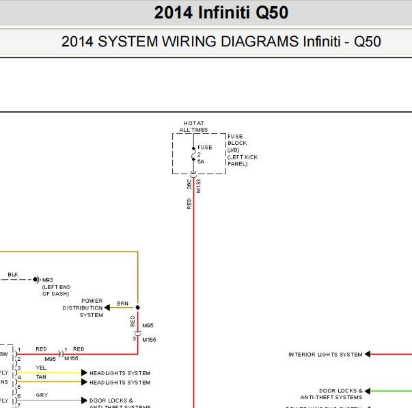Click the arrow at end of green wire
The image size is (412, 408).
tap(368, 391)
